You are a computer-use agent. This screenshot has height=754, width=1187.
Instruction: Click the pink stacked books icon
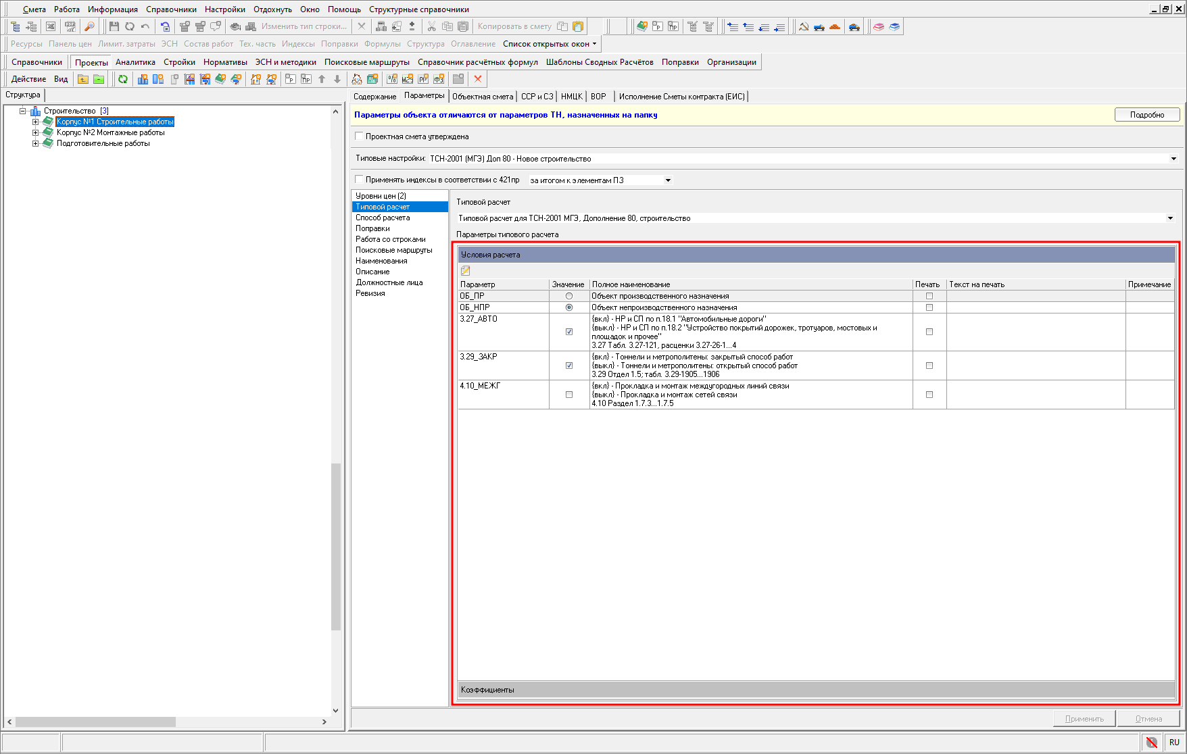coord(879,26)
